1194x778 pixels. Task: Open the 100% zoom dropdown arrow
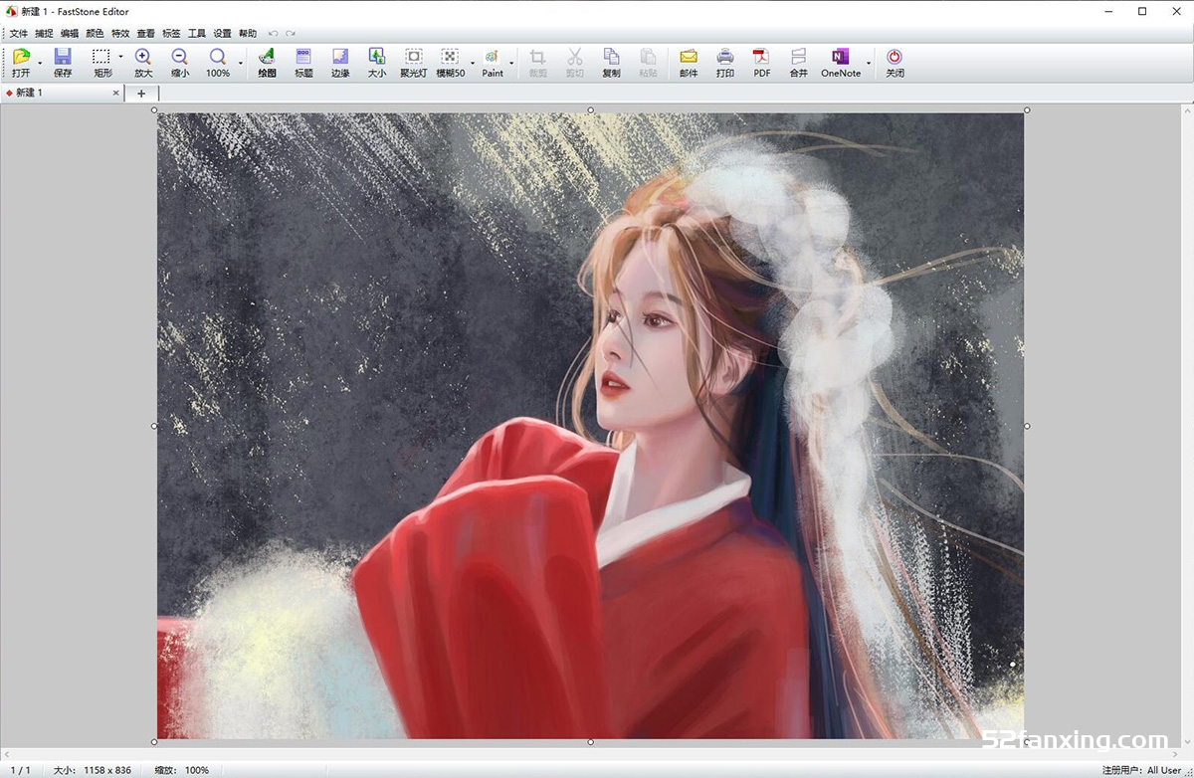click(240, 63)
